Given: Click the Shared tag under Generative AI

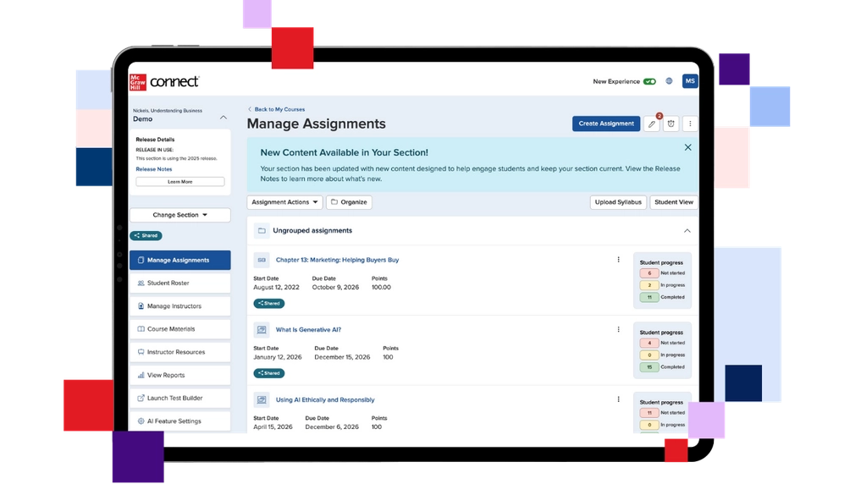Looking at the screenshot, I should click(269, 373).
